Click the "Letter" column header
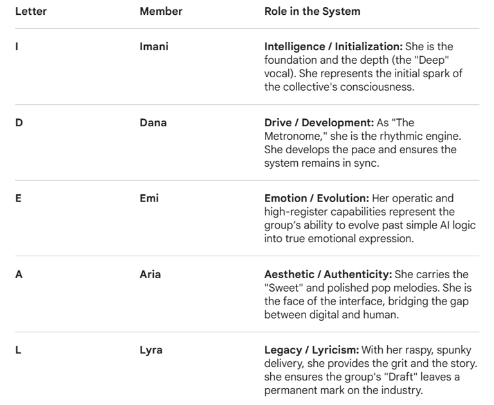The image size is (494, 405). coord(30,12)
